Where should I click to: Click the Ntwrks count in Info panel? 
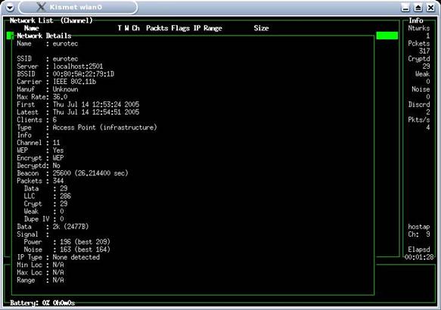(419, 32)
